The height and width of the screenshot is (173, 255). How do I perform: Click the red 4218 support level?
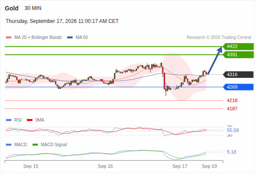[232, 100]
